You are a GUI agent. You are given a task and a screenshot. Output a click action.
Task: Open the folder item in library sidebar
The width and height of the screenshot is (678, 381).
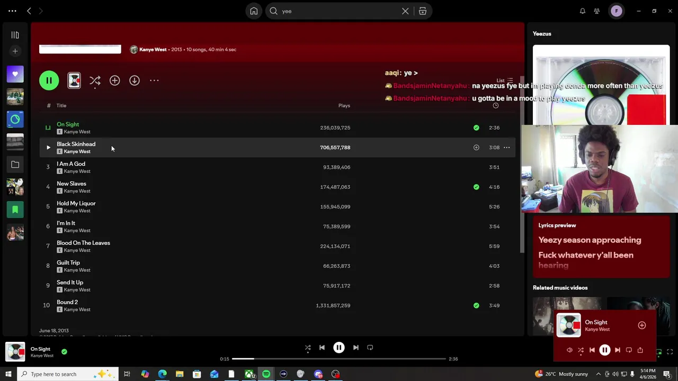[15, 165]
